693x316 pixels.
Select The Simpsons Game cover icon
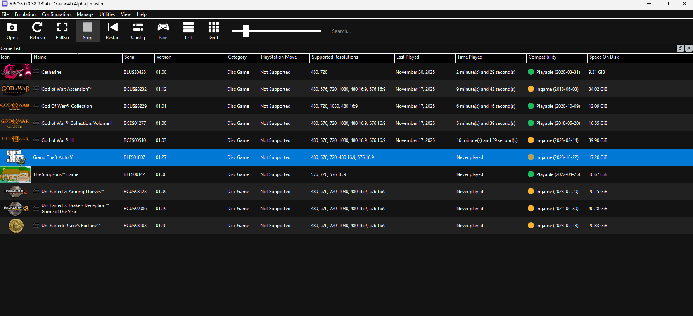[x=16, y=174]
